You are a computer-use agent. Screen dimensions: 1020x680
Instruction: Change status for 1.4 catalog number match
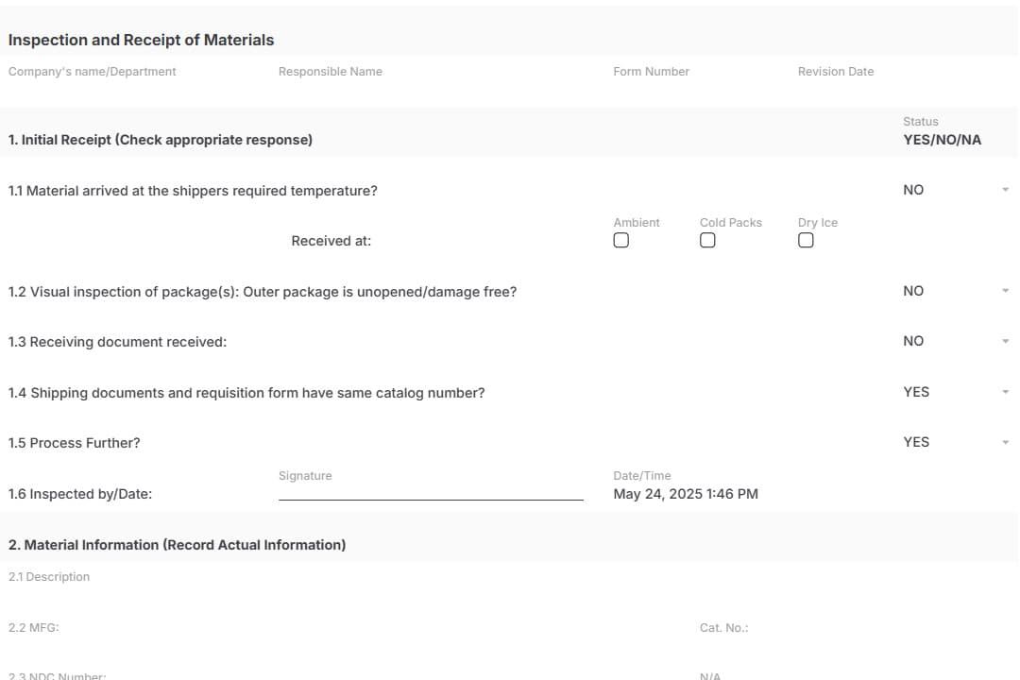(956, 392)
